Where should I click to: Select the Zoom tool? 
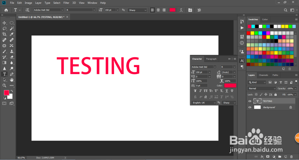tap(4, 85)
